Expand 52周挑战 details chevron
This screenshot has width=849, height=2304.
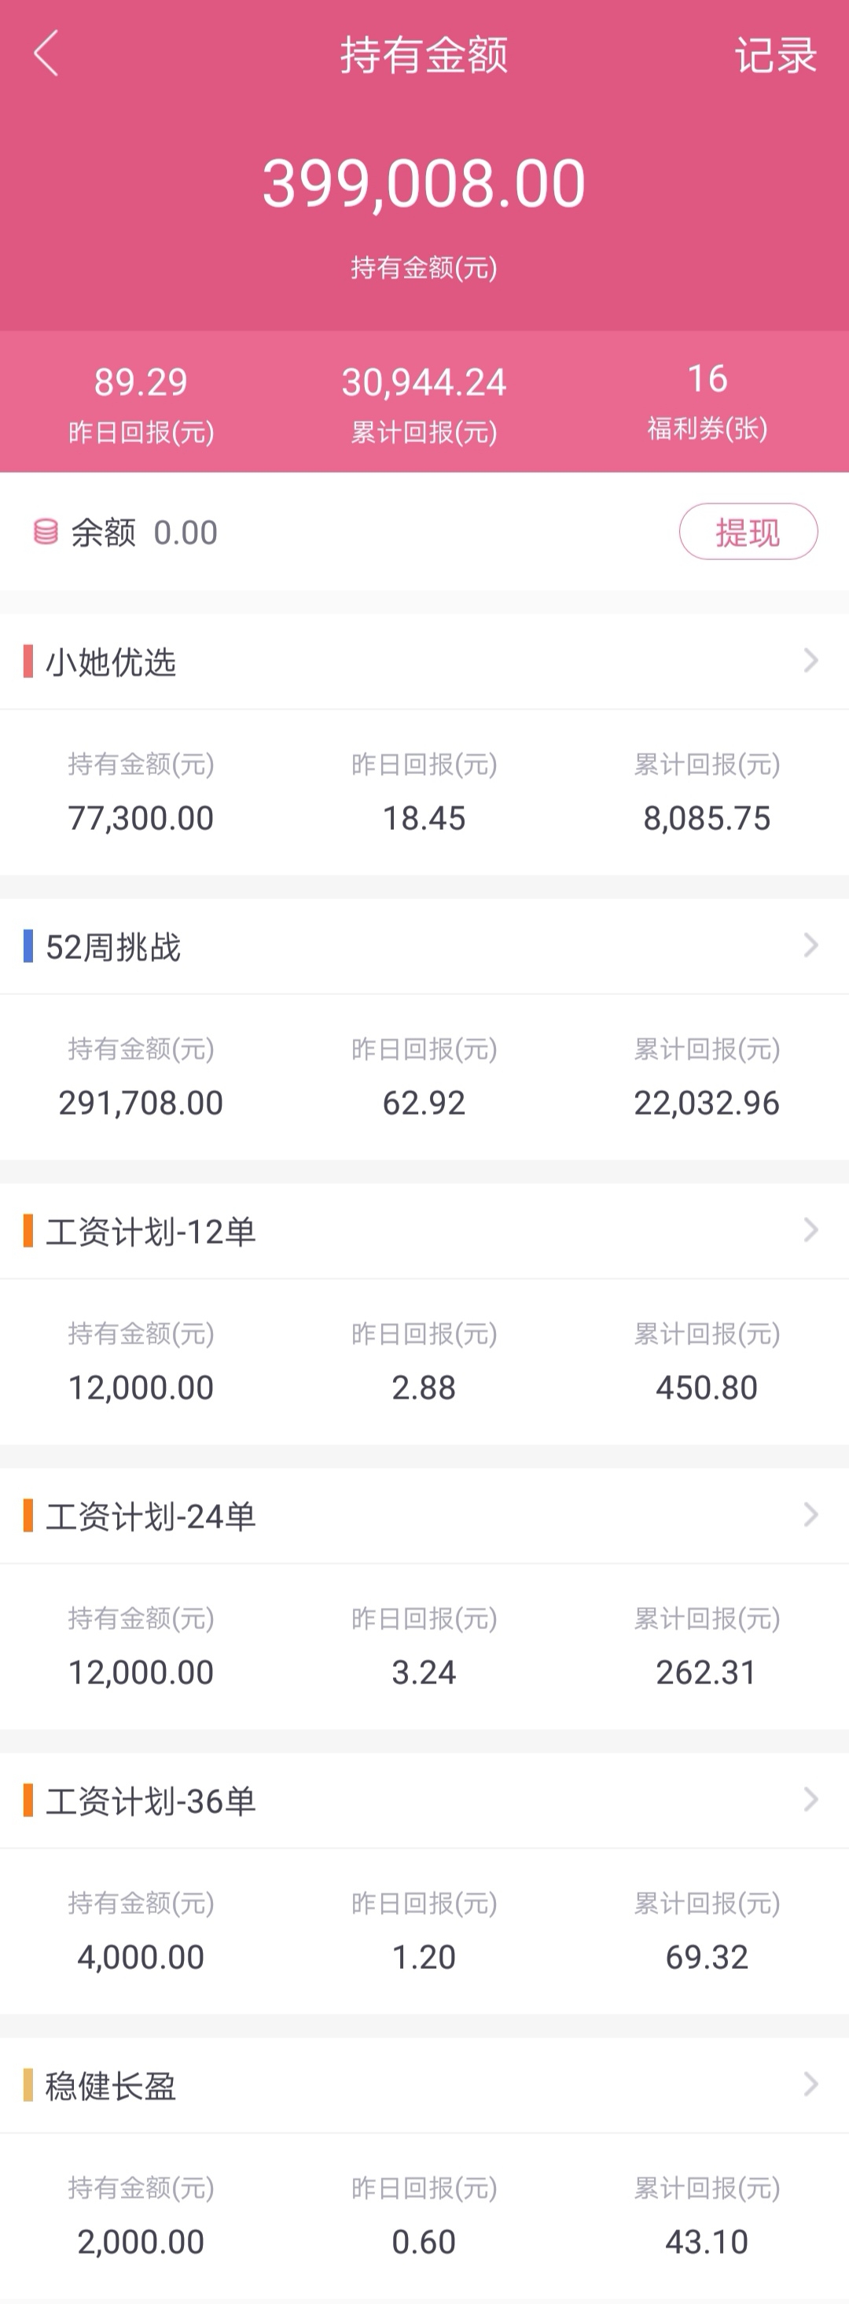point(810,946)
